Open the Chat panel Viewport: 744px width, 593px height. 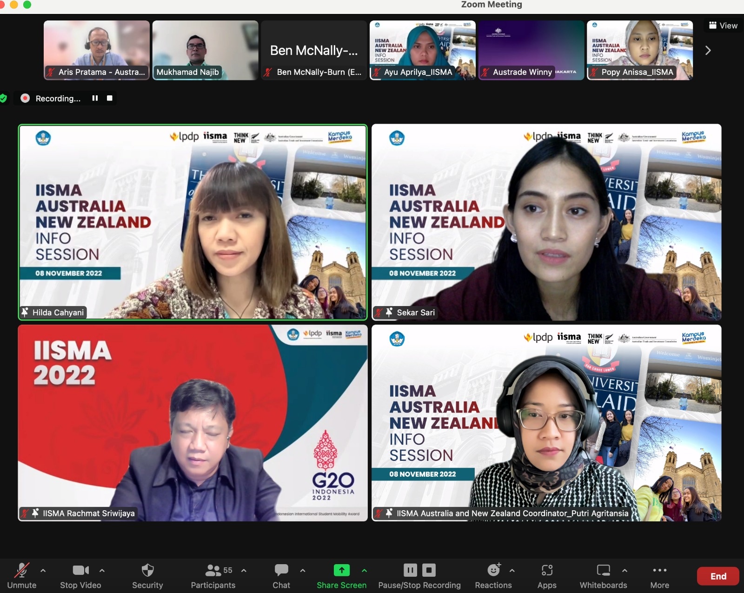coord(281,576)
